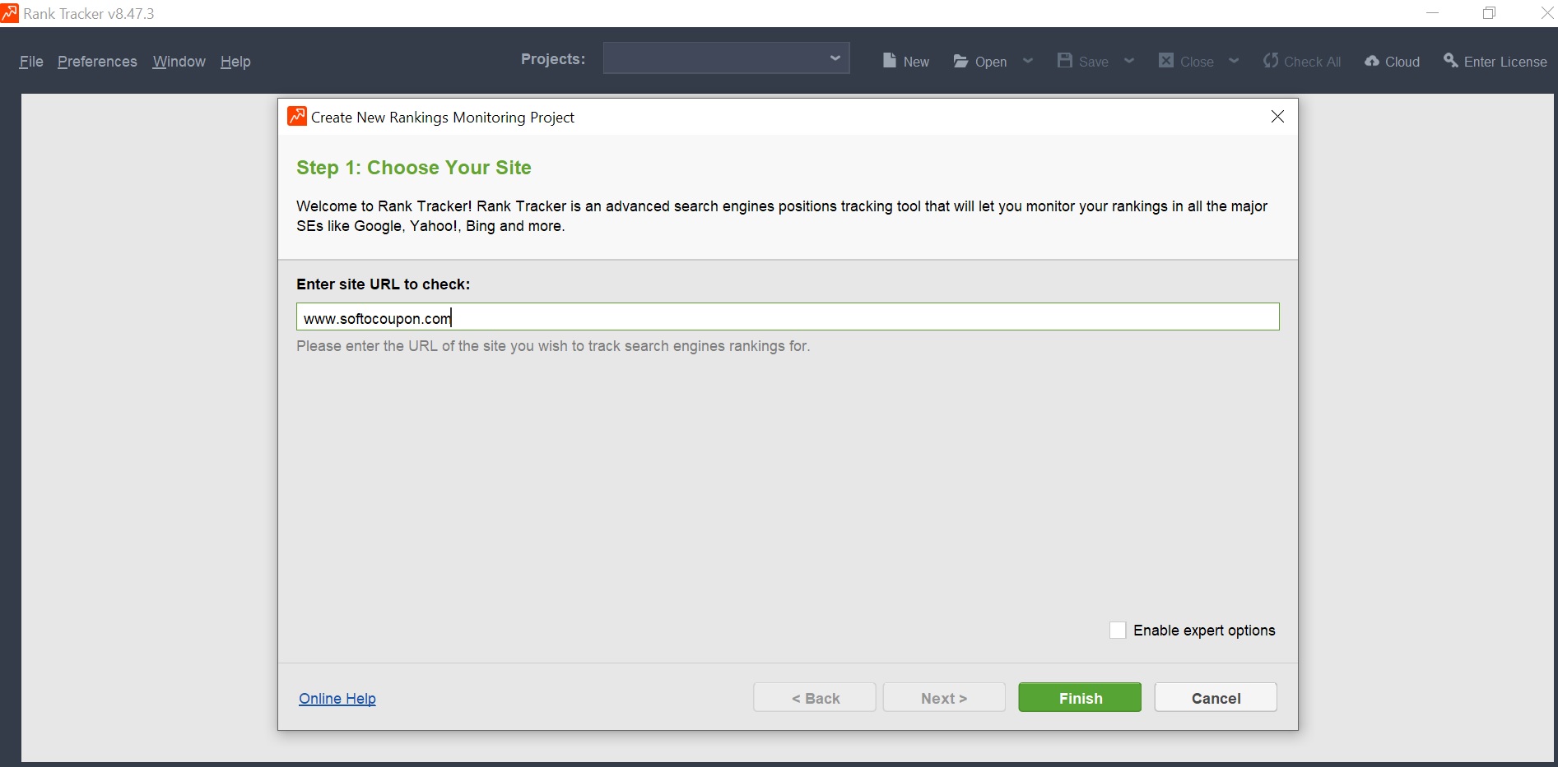Open the File menu
This screenshot has height=767, width=1558.
(31, 62)
